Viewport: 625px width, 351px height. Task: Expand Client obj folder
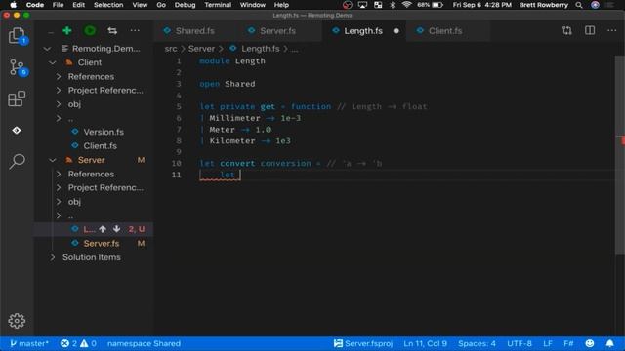pos(59,104)
